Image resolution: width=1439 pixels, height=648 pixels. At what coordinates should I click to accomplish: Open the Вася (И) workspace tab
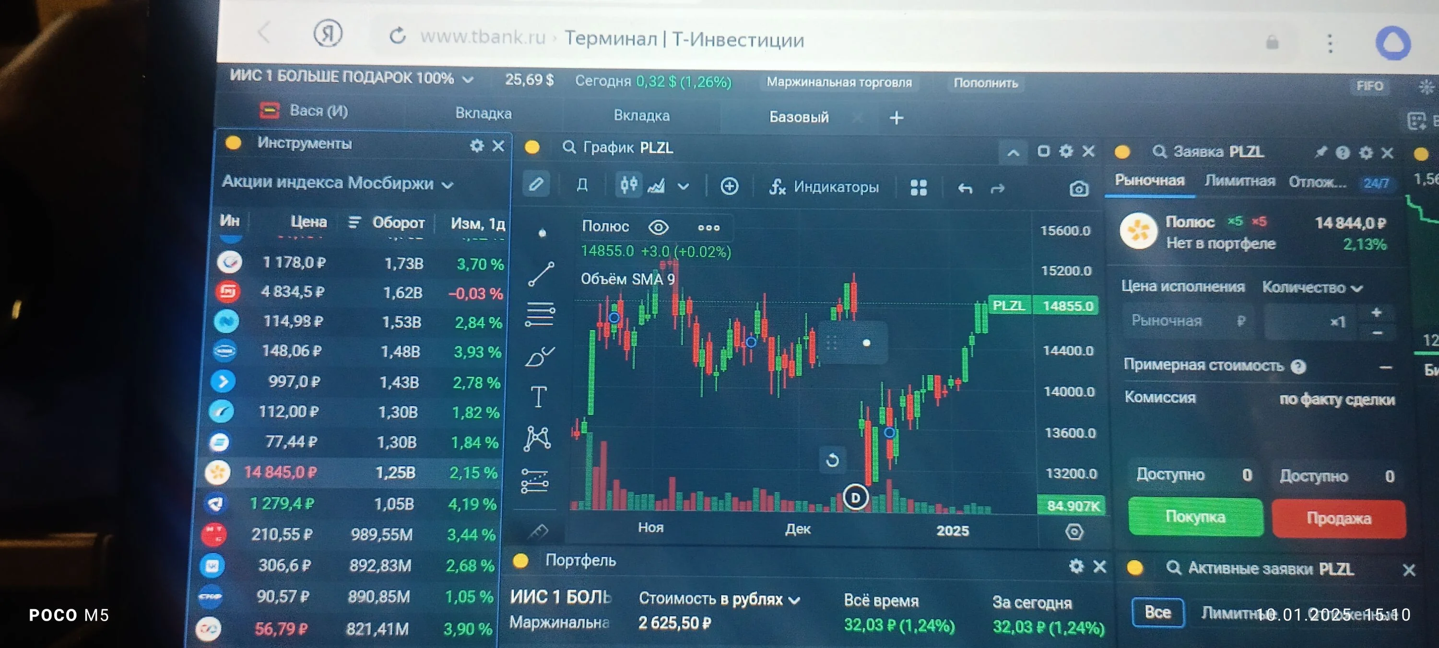point(305,111)
